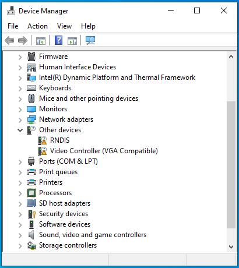Viewport: 239px width, 268px height.
Task: Collapse the Other devices category
Action: pyautogui.click(x=20, y=130)
